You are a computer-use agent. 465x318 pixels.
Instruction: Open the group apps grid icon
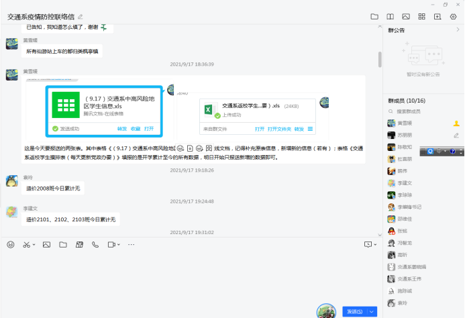pos(422,16)
